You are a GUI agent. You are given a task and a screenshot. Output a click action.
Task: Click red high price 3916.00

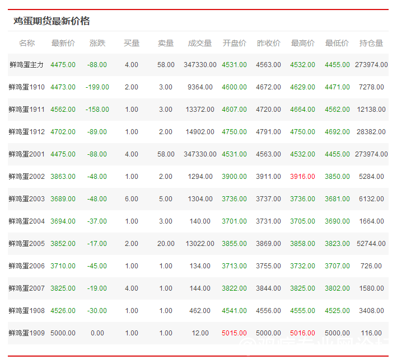pos(302,177)
